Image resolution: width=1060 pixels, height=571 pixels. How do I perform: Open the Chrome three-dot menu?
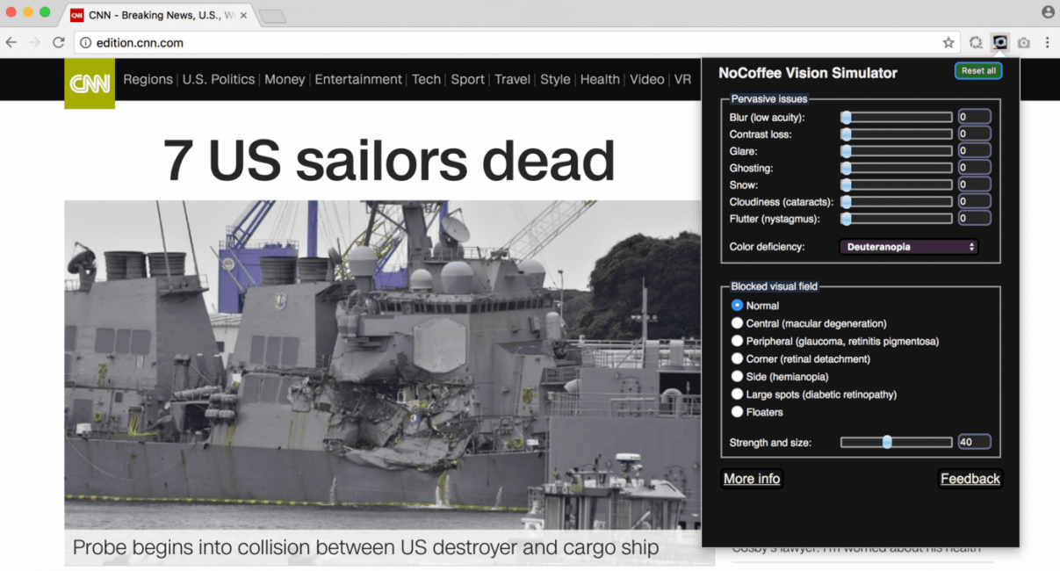[1048, 42]
